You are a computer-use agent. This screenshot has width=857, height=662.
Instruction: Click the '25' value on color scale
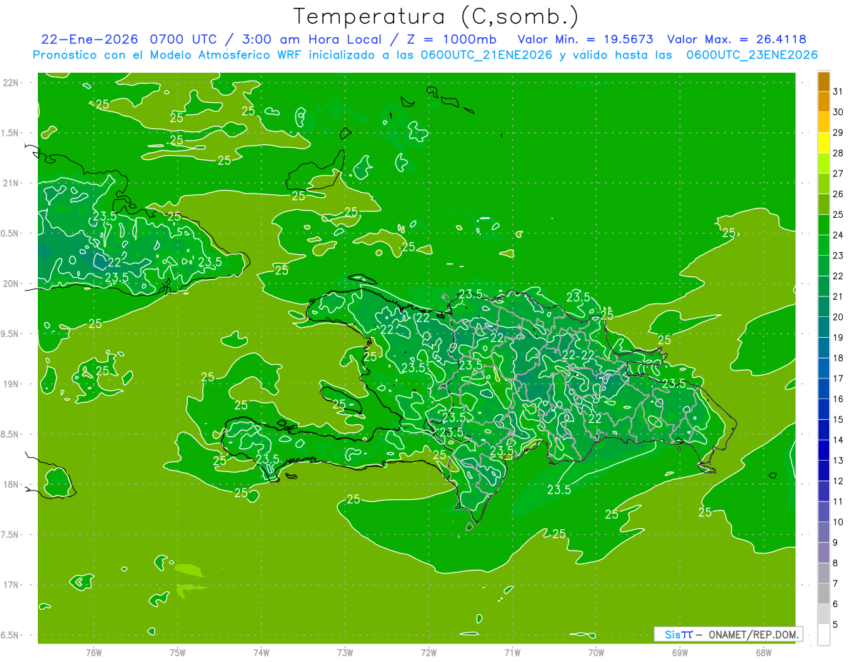pyautogui.click(x=838, y=214)
